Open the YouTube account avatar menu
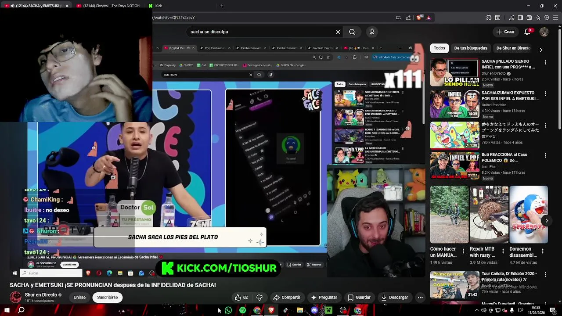Image resolution: width=562 pixels, height=316 pixels. pos(544,32)
